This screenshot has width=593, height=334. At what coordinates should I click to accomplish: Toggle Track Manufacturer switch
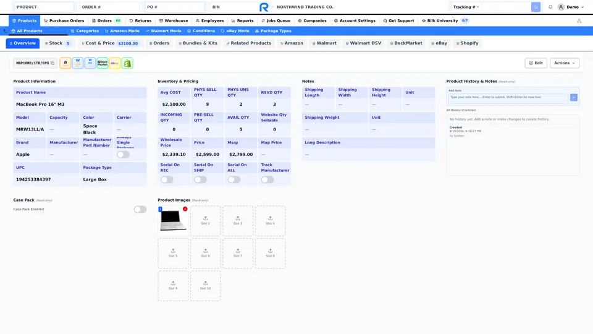(267, 180)
